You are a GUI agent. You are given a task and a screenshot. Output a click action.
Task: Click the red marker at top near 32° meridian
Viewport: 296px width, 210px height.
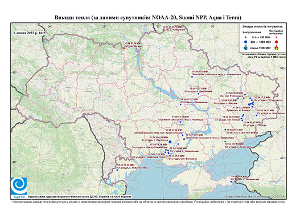tap(164, 30)
